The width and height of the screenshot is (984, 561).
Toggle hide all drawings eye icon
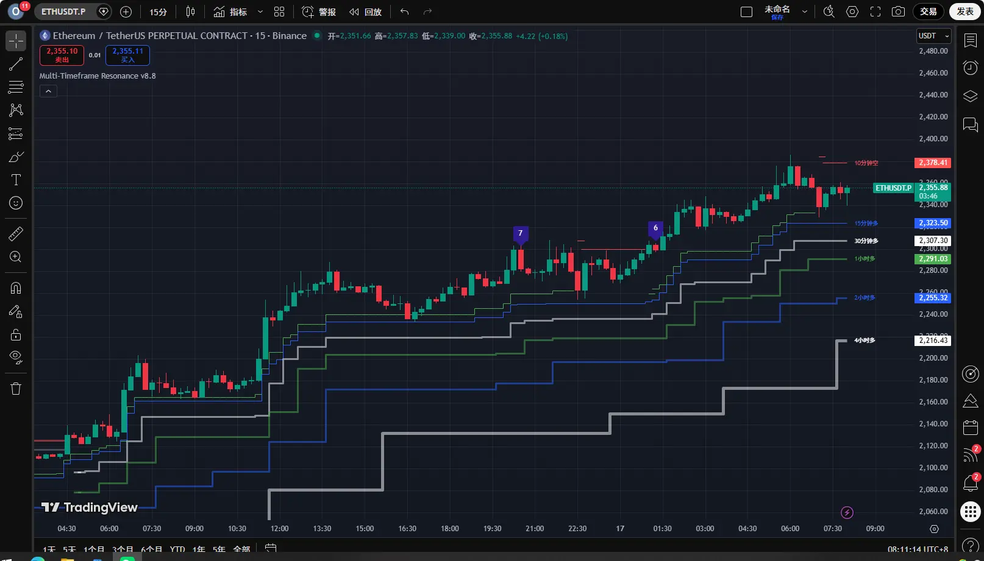[16, 358]
